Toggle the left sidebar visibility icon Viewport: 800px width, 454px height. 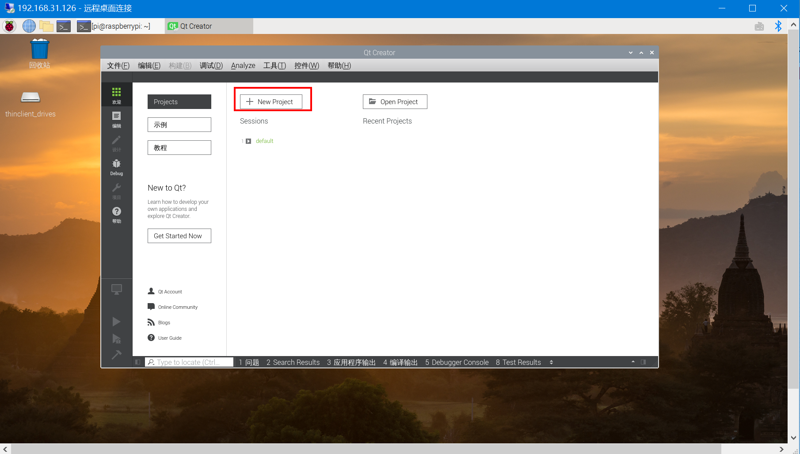(x=137, y=362)
